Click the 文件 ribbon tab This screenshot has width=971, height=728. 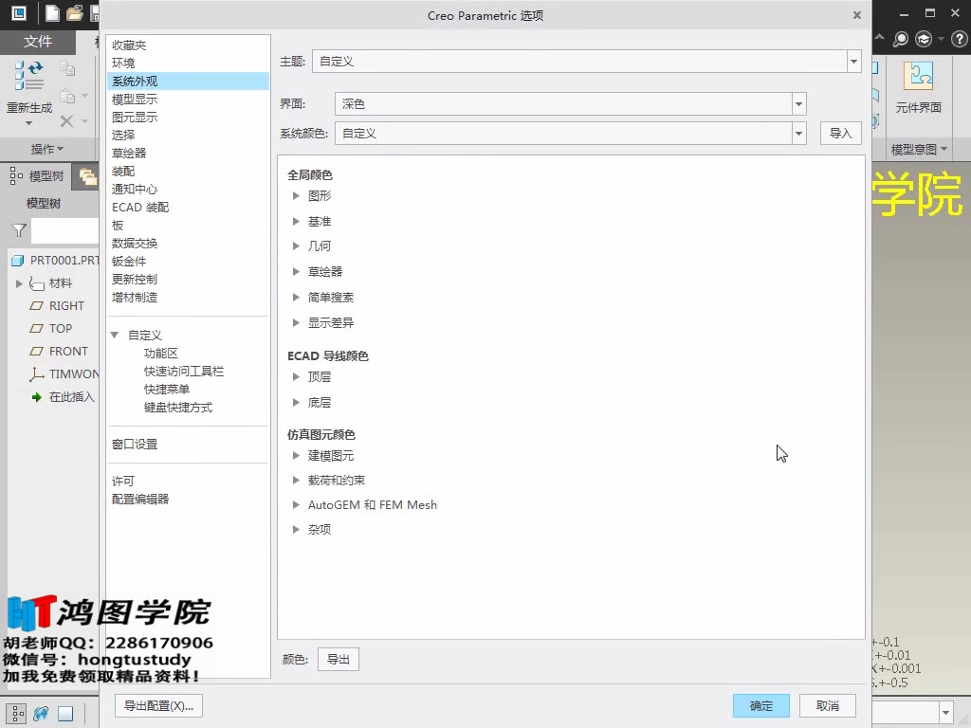coord(37,43)
